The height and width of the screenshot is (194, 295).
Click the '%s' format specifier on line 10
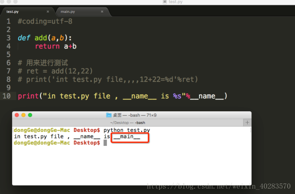click(x=177, y=96)
